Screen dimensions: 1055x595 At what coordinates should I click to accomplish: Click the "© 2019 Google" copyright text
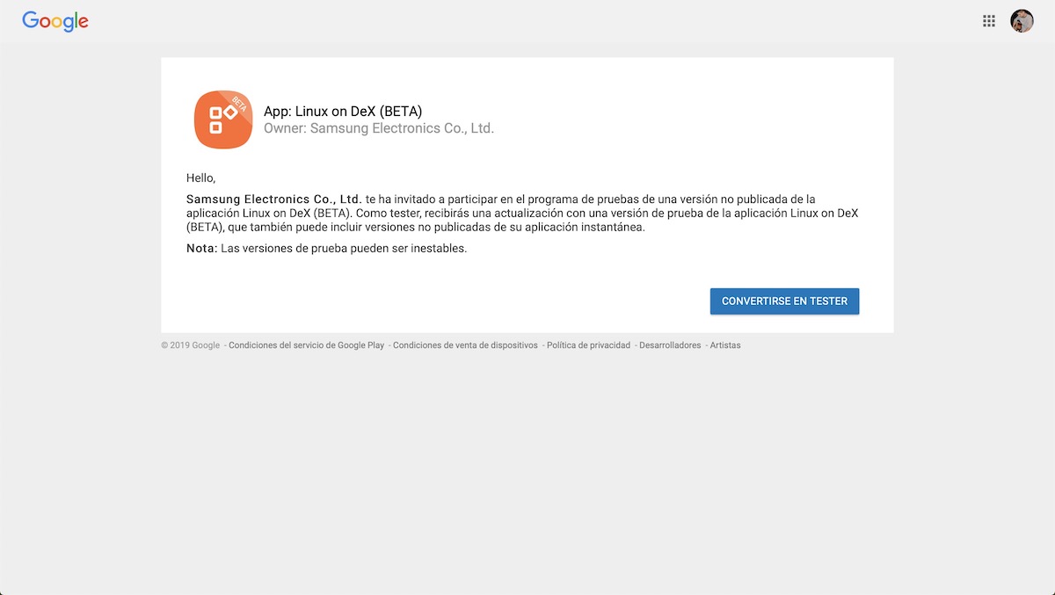(x=190, y=345)
